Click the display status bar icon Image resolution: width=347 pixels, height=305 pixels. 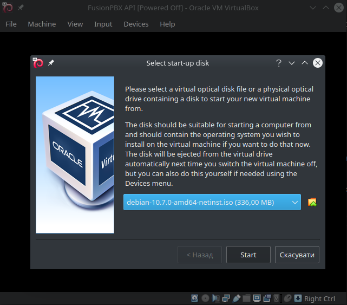click(x=257, y=298)
